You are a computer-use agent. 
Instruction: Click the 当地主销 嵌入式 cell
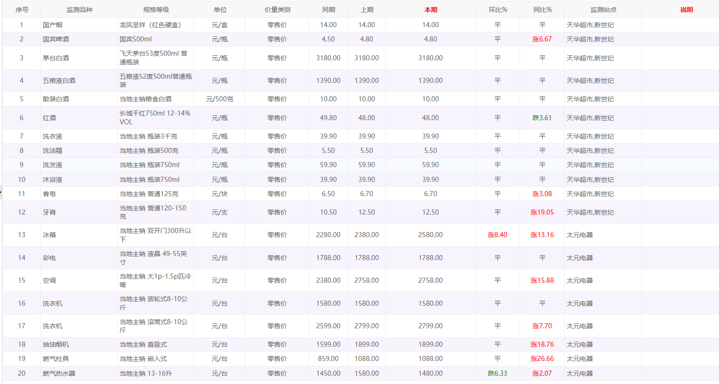pyautogui.click(x=156, y=359)
